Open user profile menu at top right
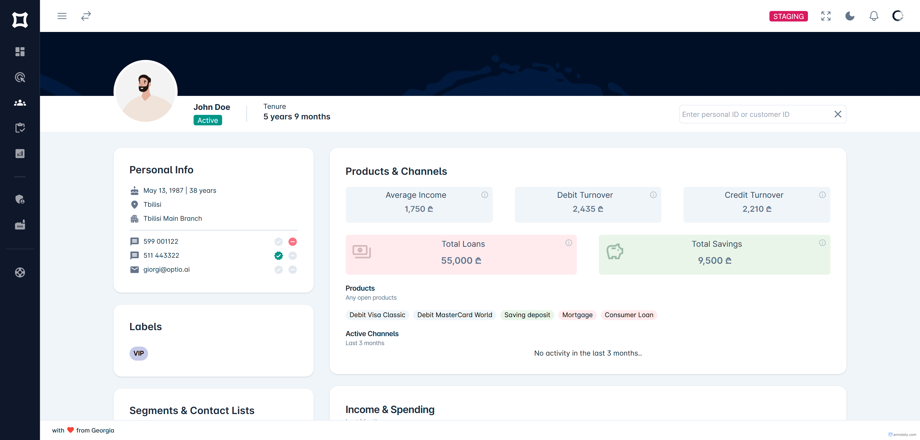 coord(898,16)
